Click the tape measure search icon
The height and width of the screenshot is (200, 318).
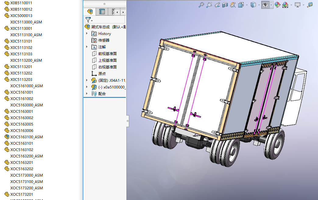tap(310, 5)
